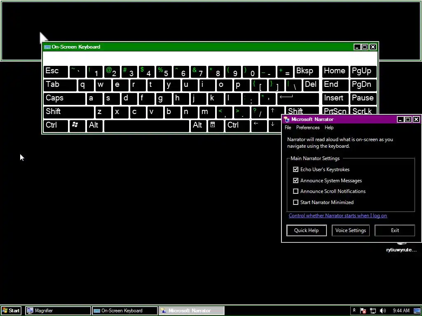
Task: Click the space bar key
Action: pyautogui.click(x=147, y=126)
